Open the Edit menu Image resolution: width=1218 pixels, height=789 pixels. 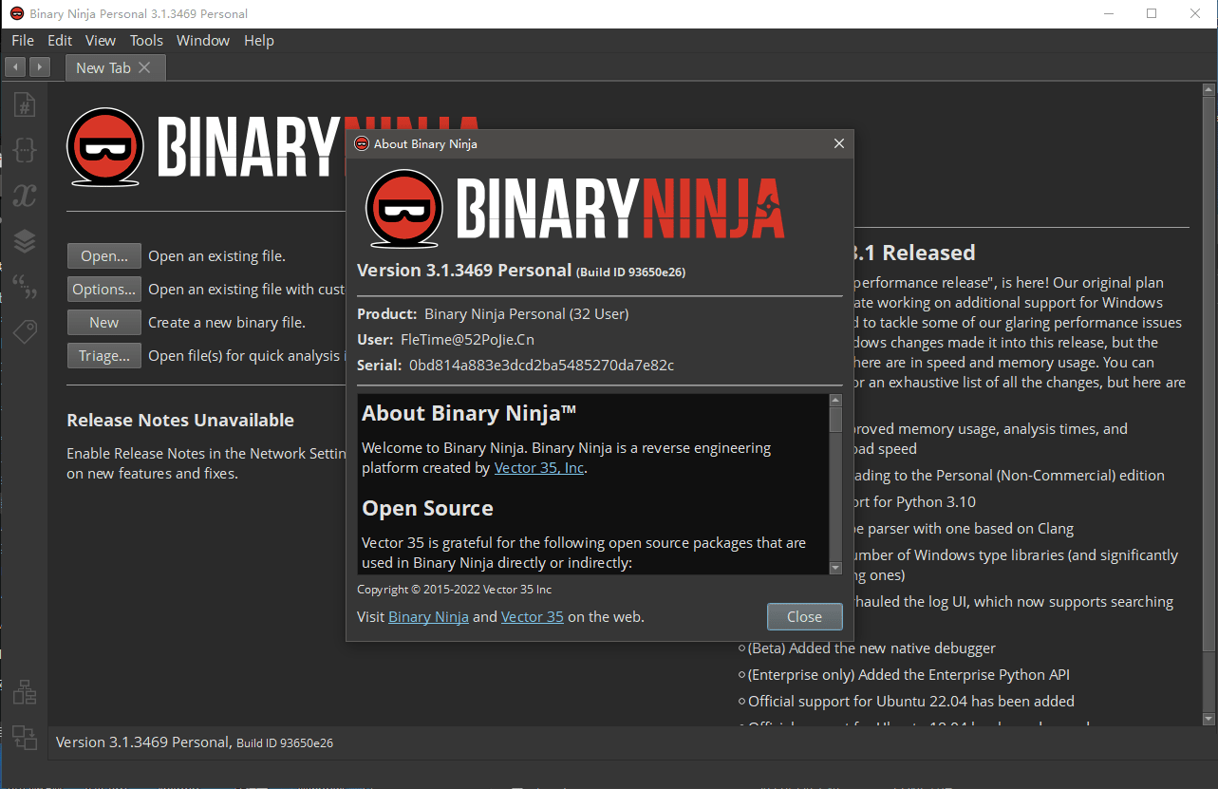click(60, 40)
